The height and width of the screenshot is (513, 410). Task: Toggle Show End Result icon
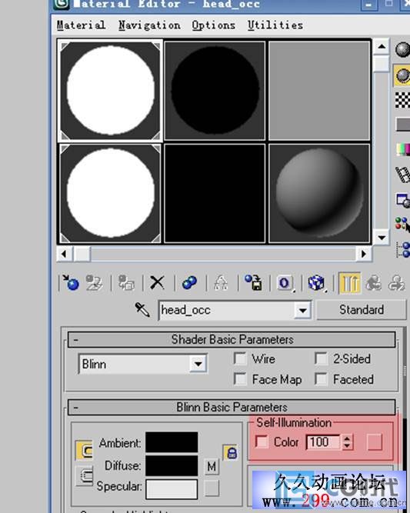click(x=349, y=283)
